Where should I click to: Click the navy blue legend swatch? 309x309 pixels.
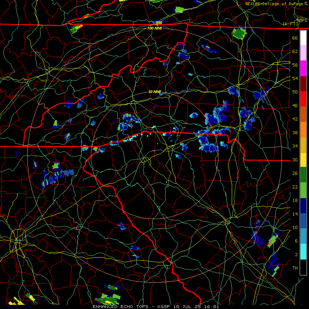[303, 206]
